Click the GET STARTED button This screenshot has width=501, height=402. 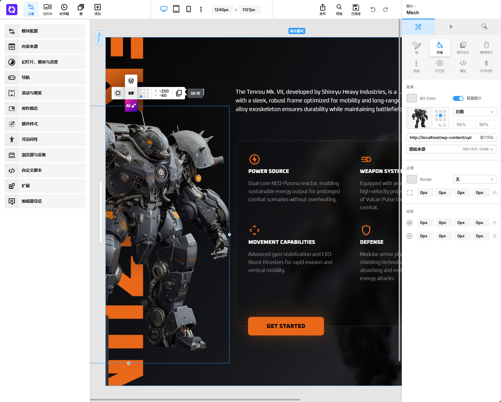[286, 326]
